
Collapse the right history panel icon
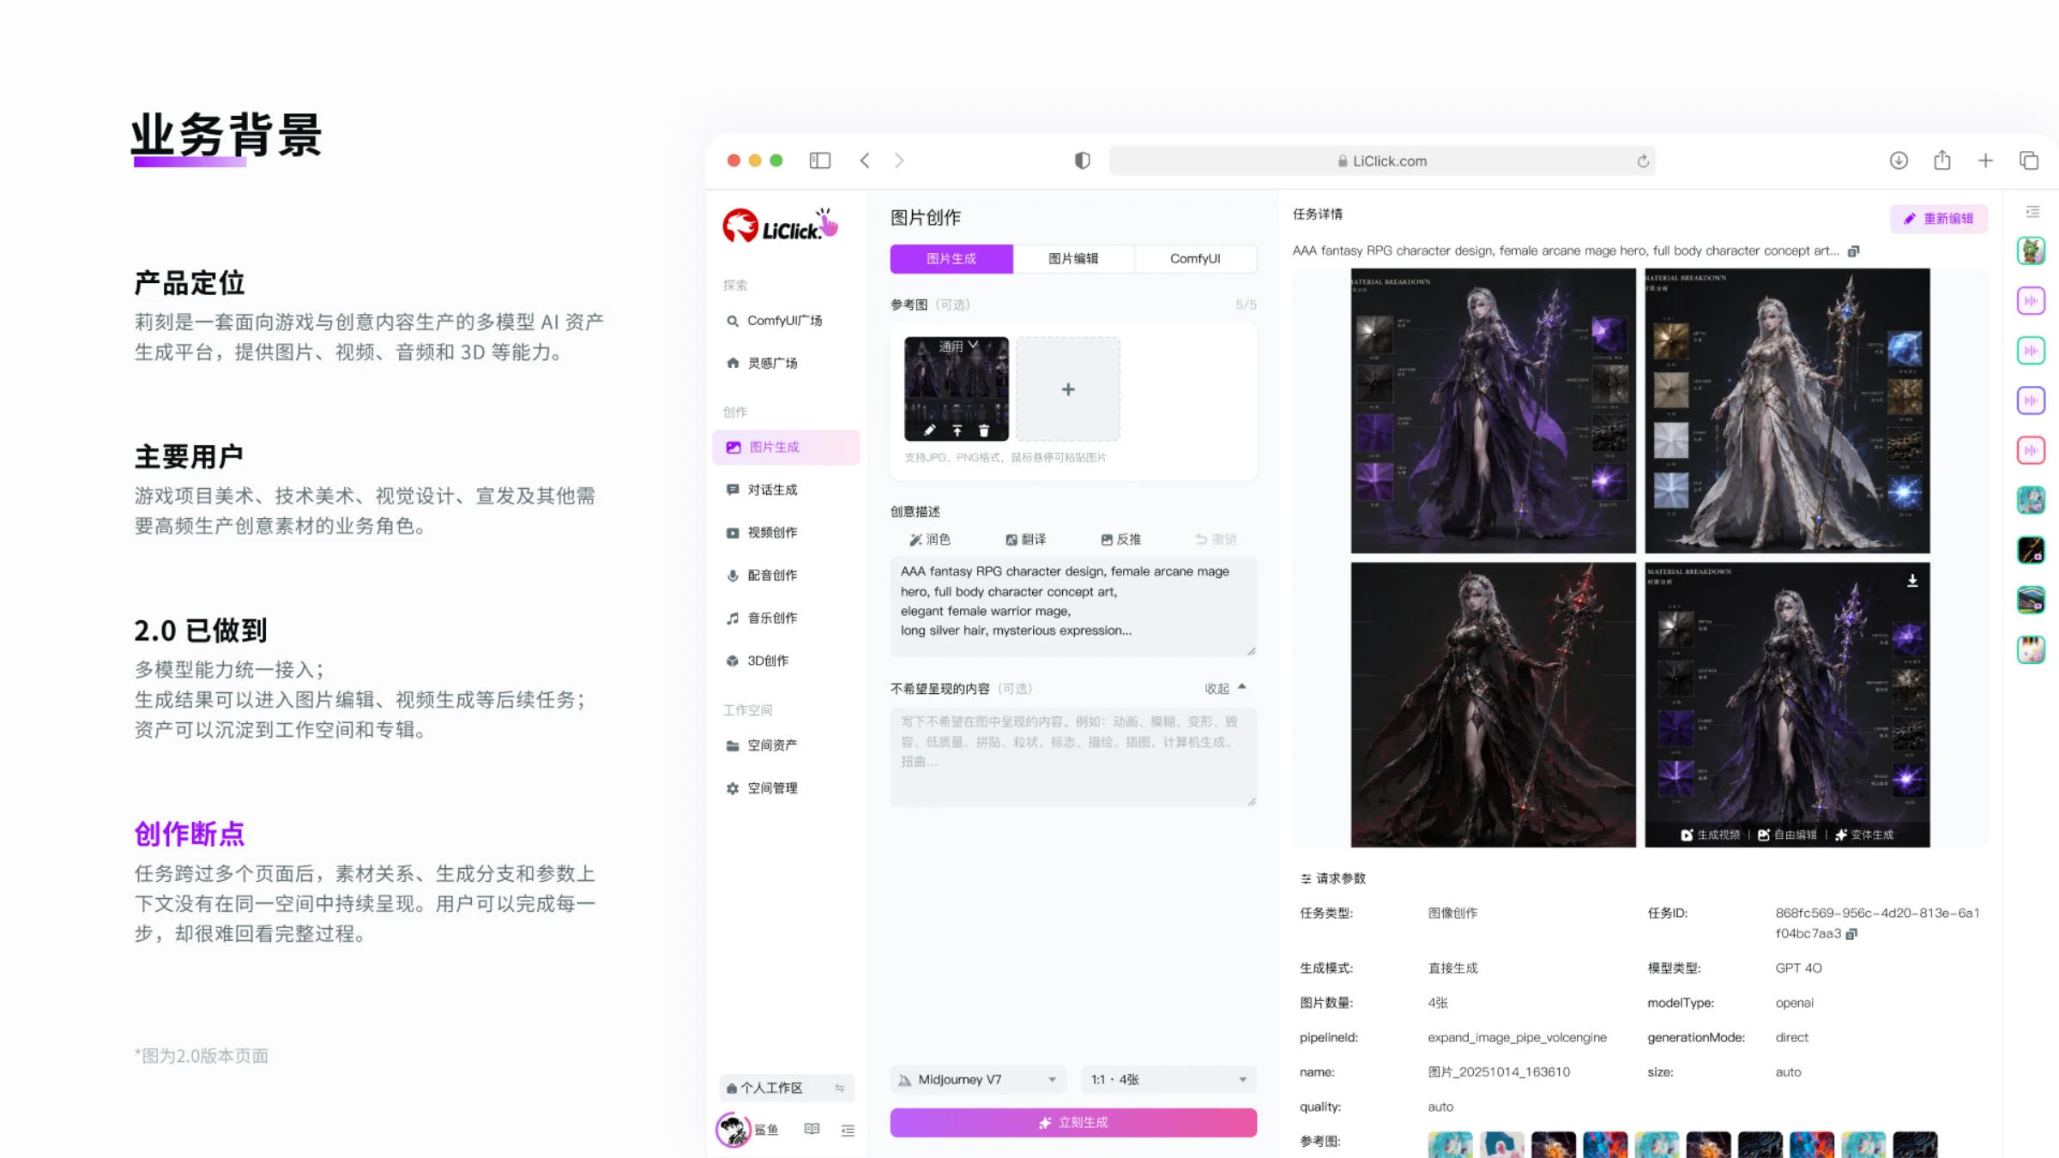[x=2032, y=212]
